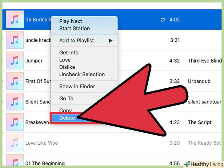224x168 pixels.
Task: Select the Silent Sanctuary song title
Action: [38, 102]
